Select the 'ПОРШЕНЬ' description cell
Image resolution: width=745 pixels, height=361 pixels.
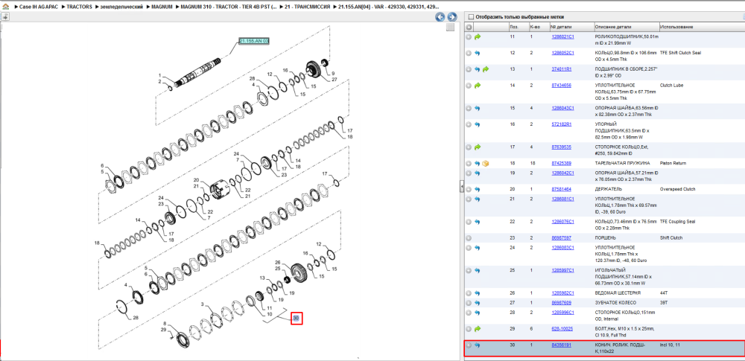click(x=606, y=237)
